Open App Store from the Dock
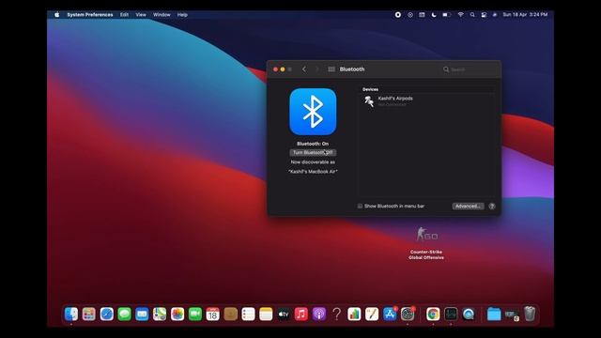The image size is (601, 338). (x=390, y=315)
